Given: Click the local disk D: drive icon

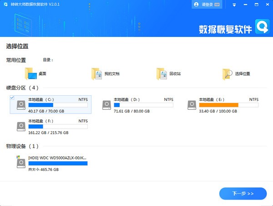Looking at the screenshot, I should click(107, 105).
